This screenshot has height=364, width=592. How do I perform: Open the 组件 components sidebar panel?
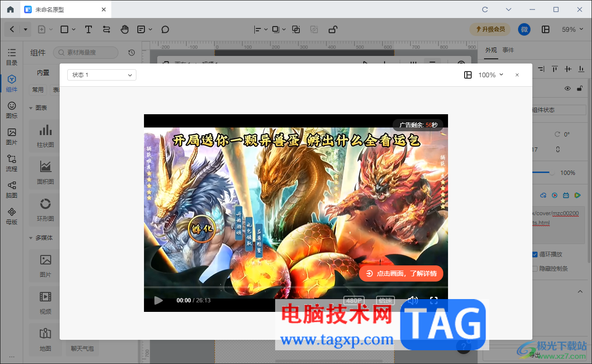(12, 83)
